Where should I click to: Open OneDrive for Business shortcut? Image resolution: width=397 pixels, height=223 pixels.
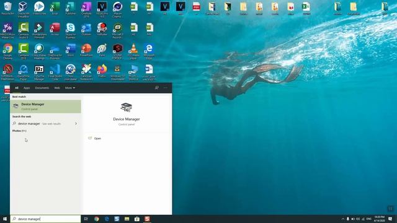pyautogui.click(x=55, y=51)
